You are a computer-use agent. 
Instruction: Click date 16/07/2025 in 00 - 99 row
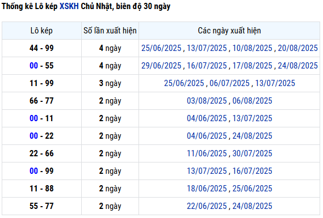pos(253,171)
